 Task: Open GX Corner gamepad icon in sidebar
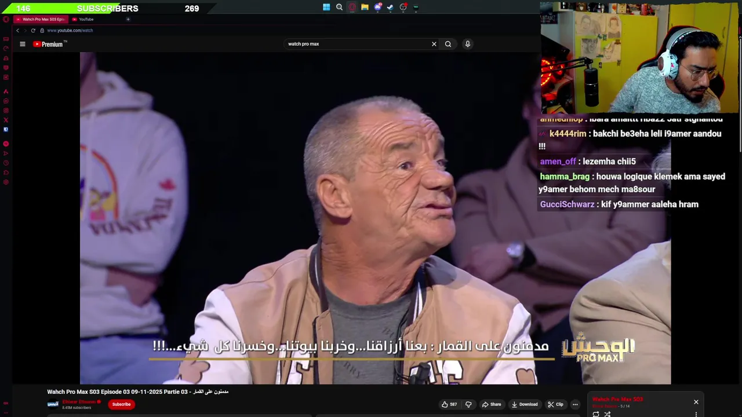click(x=6, y=39)
